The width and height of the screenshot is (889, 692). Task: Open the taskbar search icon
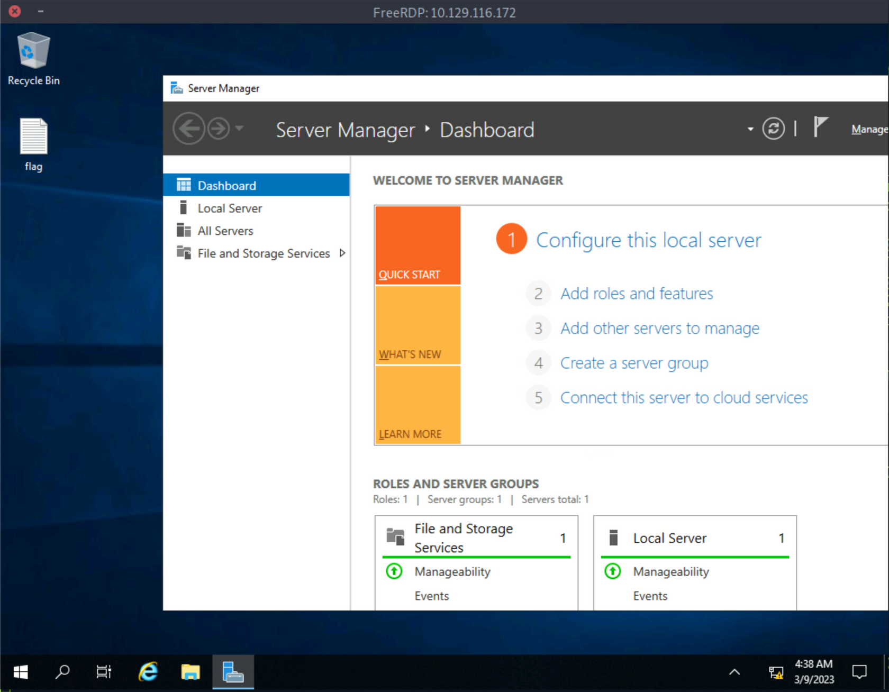tap(62, 672)
